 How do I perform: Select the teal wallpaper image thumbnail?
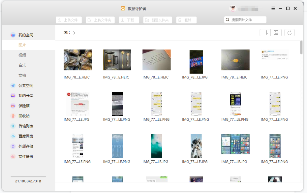tap(156, 146)
